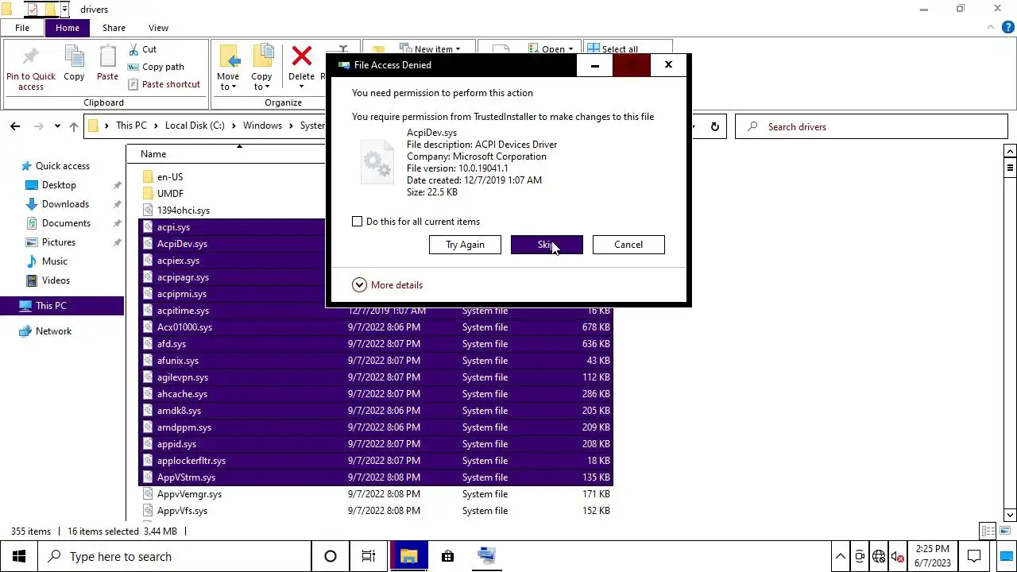Click Select all in the ribbon
1017x572 pixels.
(612, 49)
